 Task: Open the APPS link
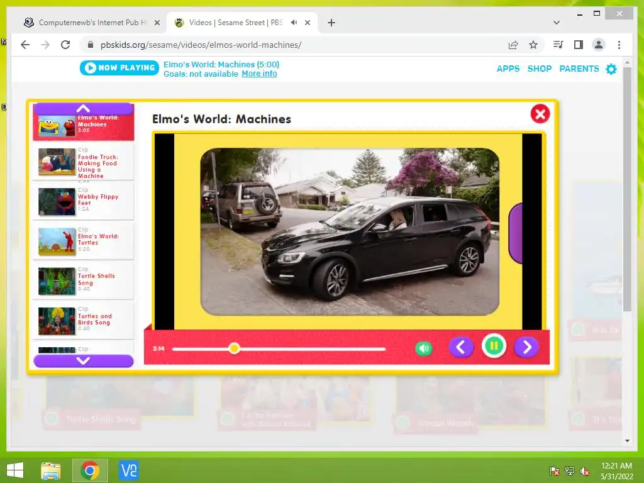(x=508, y=69)
